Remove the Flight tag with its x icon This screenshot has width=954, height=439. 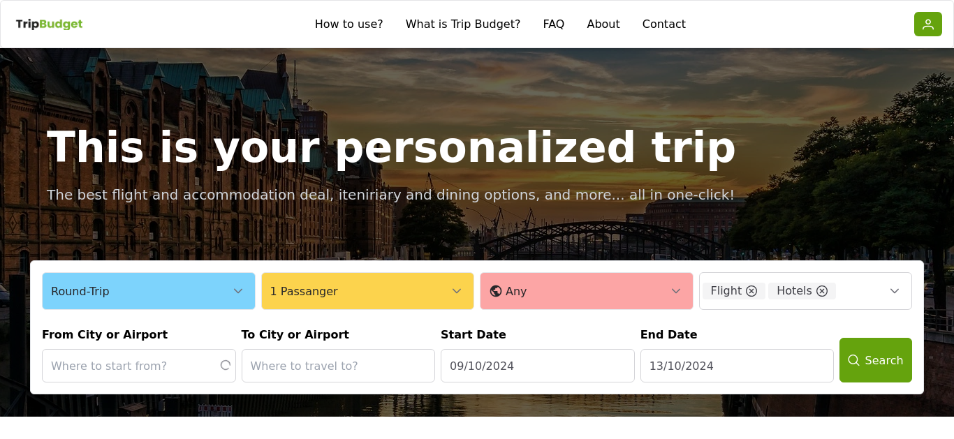pyautogui.click(x=751, y=291)
